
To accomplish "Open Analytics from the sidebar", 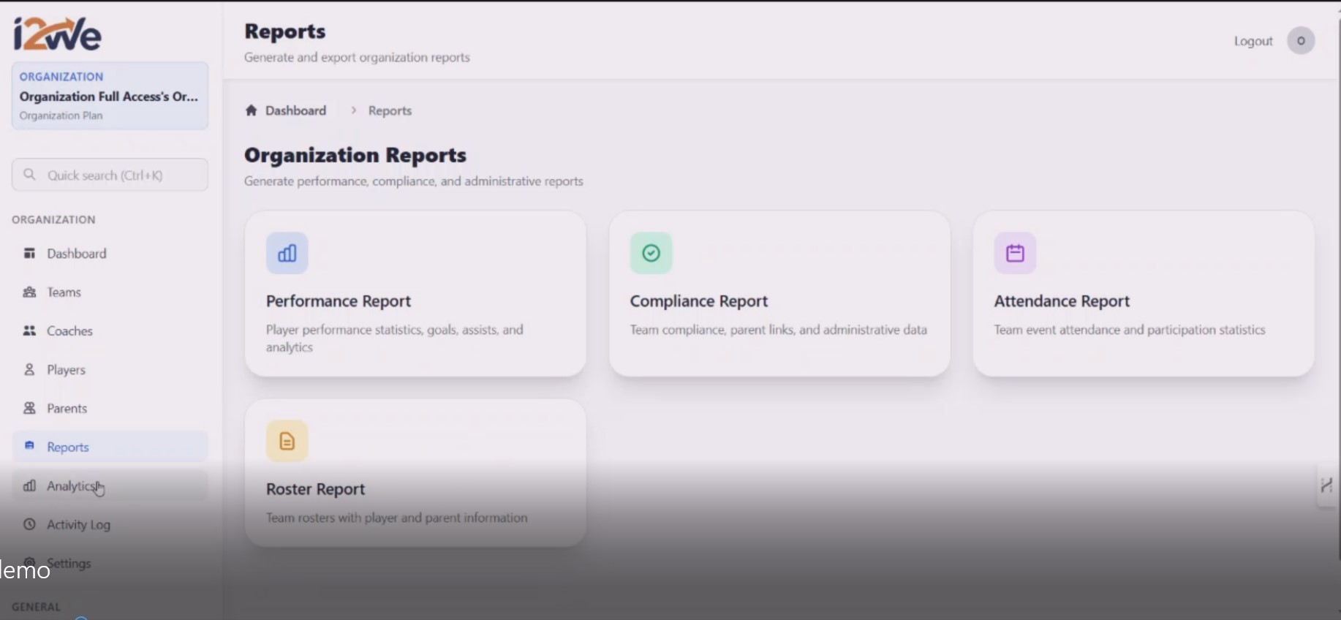I will pos(110,485).
